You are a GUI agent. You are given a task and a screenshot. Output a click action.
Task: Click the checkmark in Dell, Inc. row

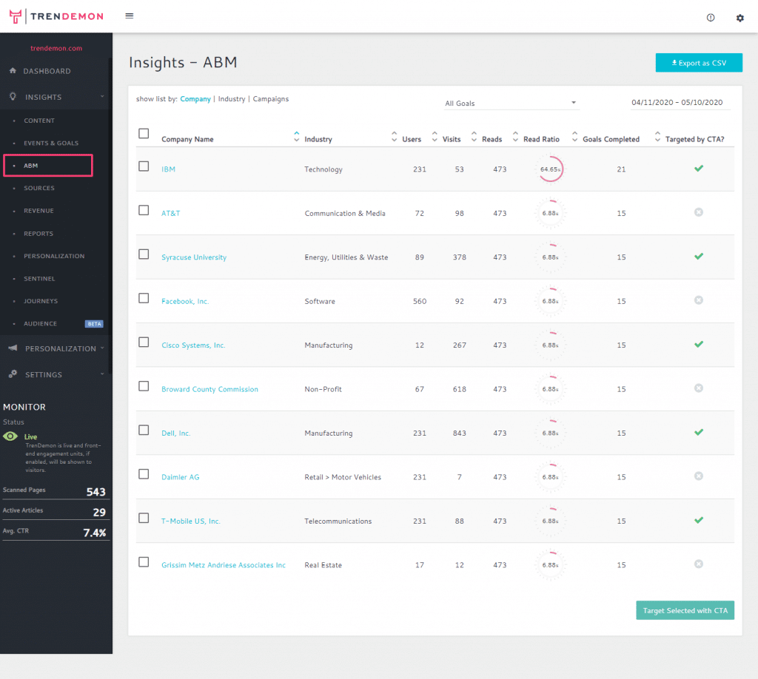pyautogui.click(x=699, y=432)
